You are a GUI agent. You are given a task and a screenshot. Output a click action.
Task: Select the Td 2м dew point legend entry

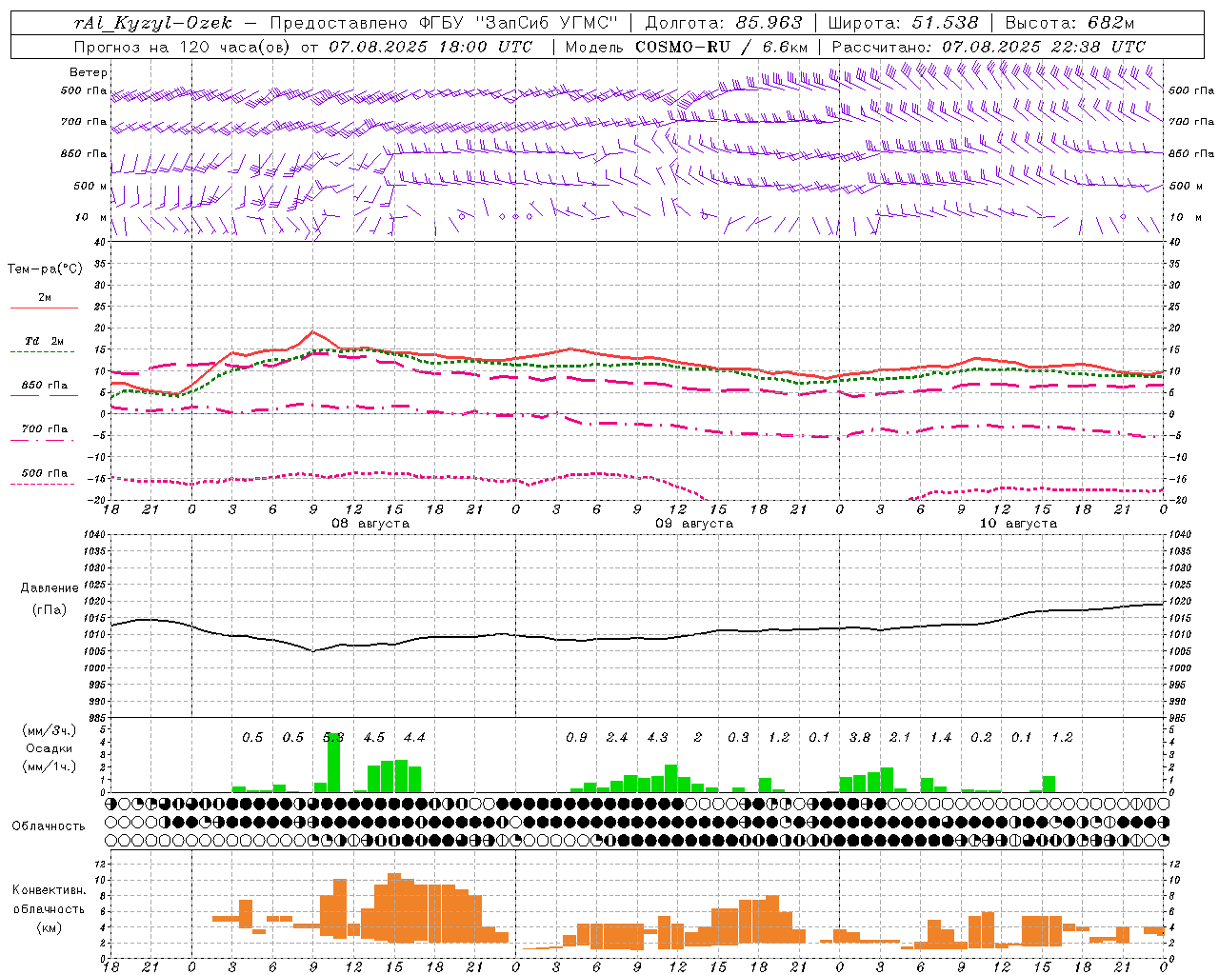pos(44,341)
